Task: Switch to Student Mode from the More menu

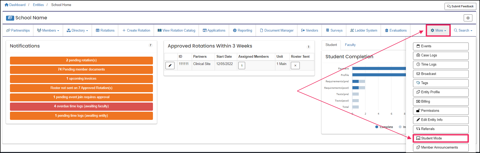Action: point(441,138)
